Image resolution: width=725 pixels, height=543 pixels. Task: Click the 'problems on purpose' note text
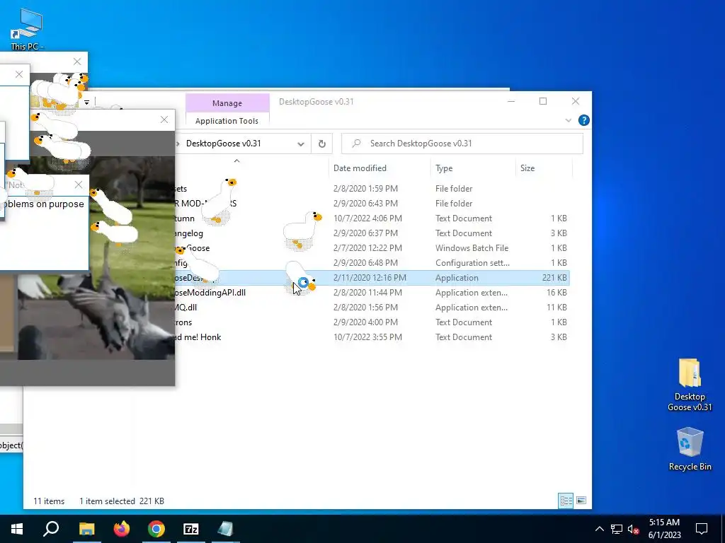42,204
